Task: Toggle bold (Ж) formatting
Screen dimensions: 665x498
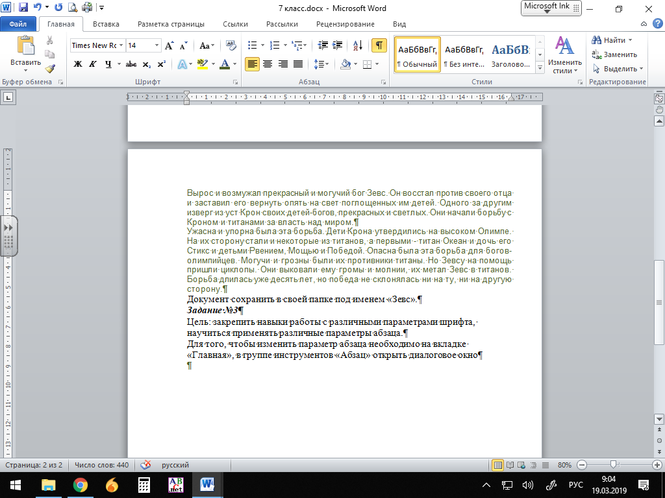Action: (x=78, y=64)
